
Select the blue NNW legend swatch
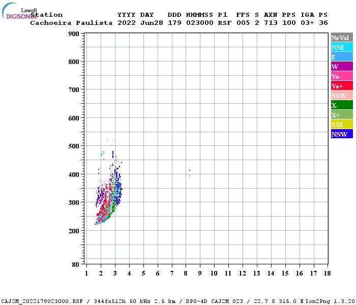[342, 134]
